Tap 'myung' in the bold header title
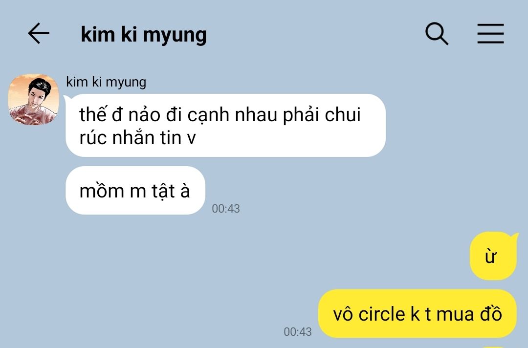The width and height of the screenshot is (528, 348). click(175, 36)
